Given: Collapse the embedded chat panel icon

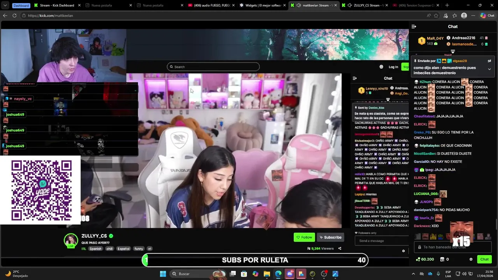Looking at the screenshot, I should click(x=354, y=78).
